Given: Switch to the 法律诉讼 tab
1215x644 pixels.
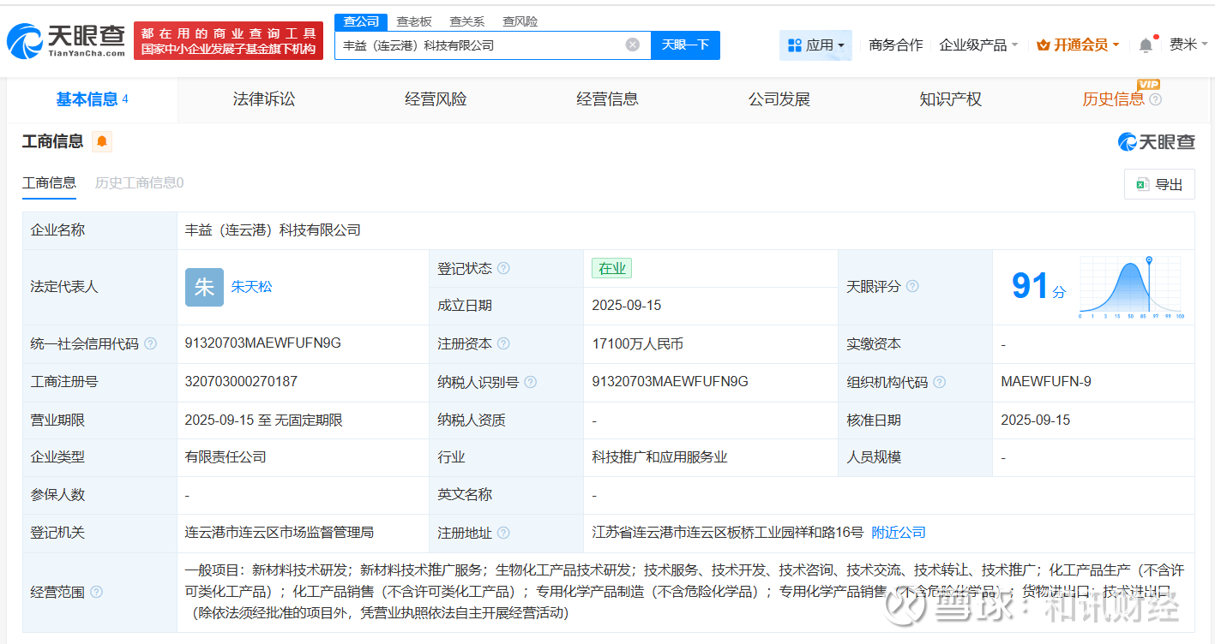Looking at the screenshot, I should [x=263, y=99].
